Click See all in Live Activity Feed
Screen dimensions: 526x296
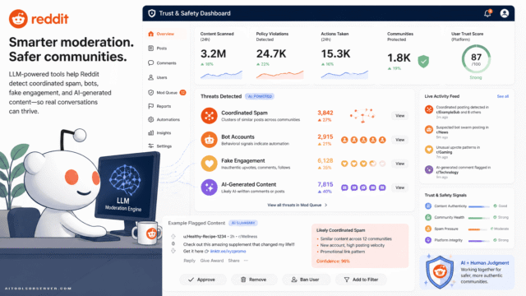[502, 97]
